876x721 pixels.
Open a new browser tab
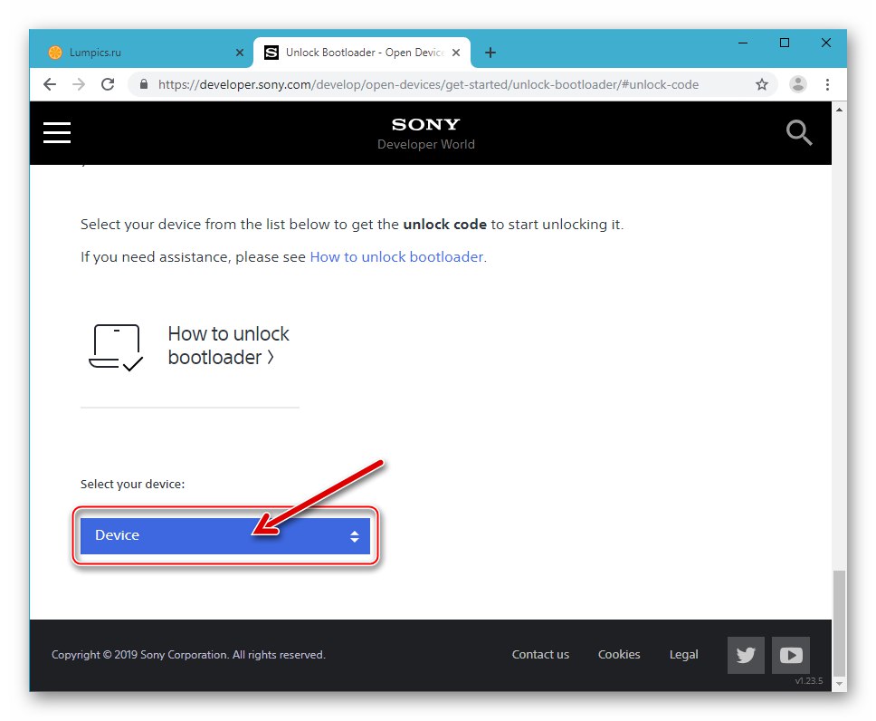click(490, 52)
